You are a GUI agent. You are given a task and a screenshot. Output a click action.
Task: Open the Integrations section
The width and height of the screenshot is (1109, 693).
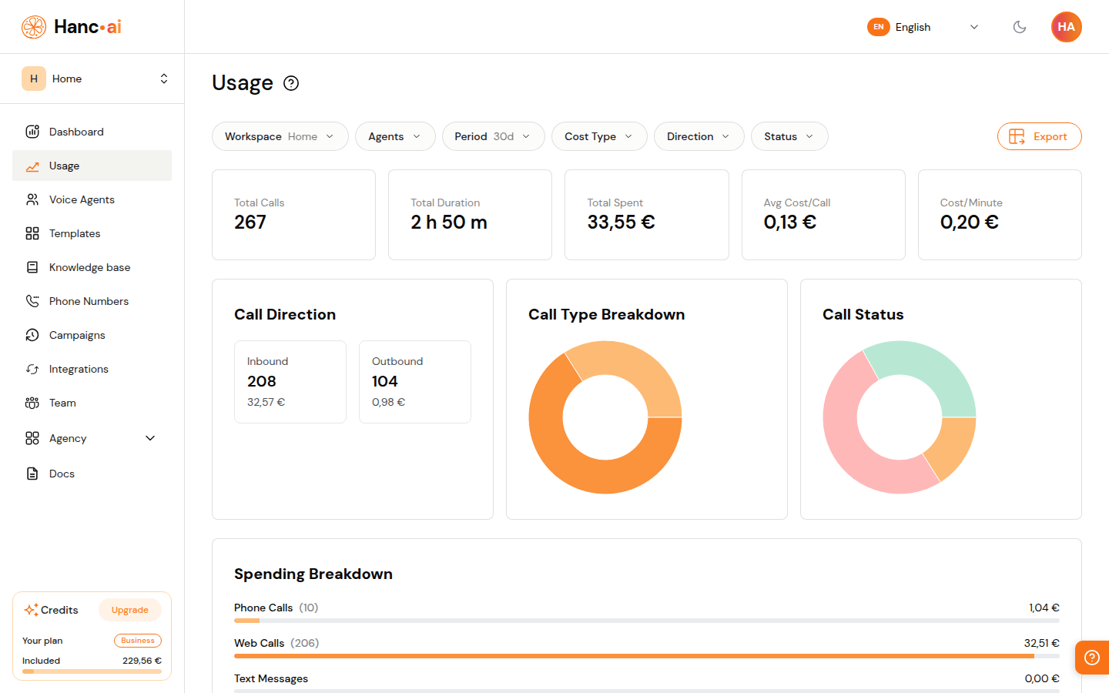pyautogui.click(x=80, y=369)
